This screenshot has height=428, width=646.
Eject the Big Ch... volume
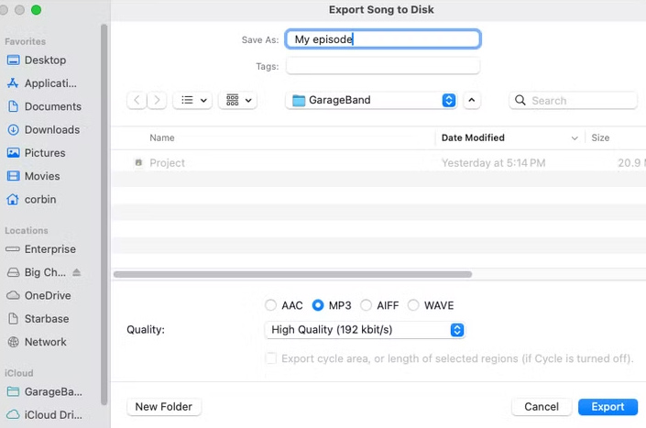coord(77,272)
